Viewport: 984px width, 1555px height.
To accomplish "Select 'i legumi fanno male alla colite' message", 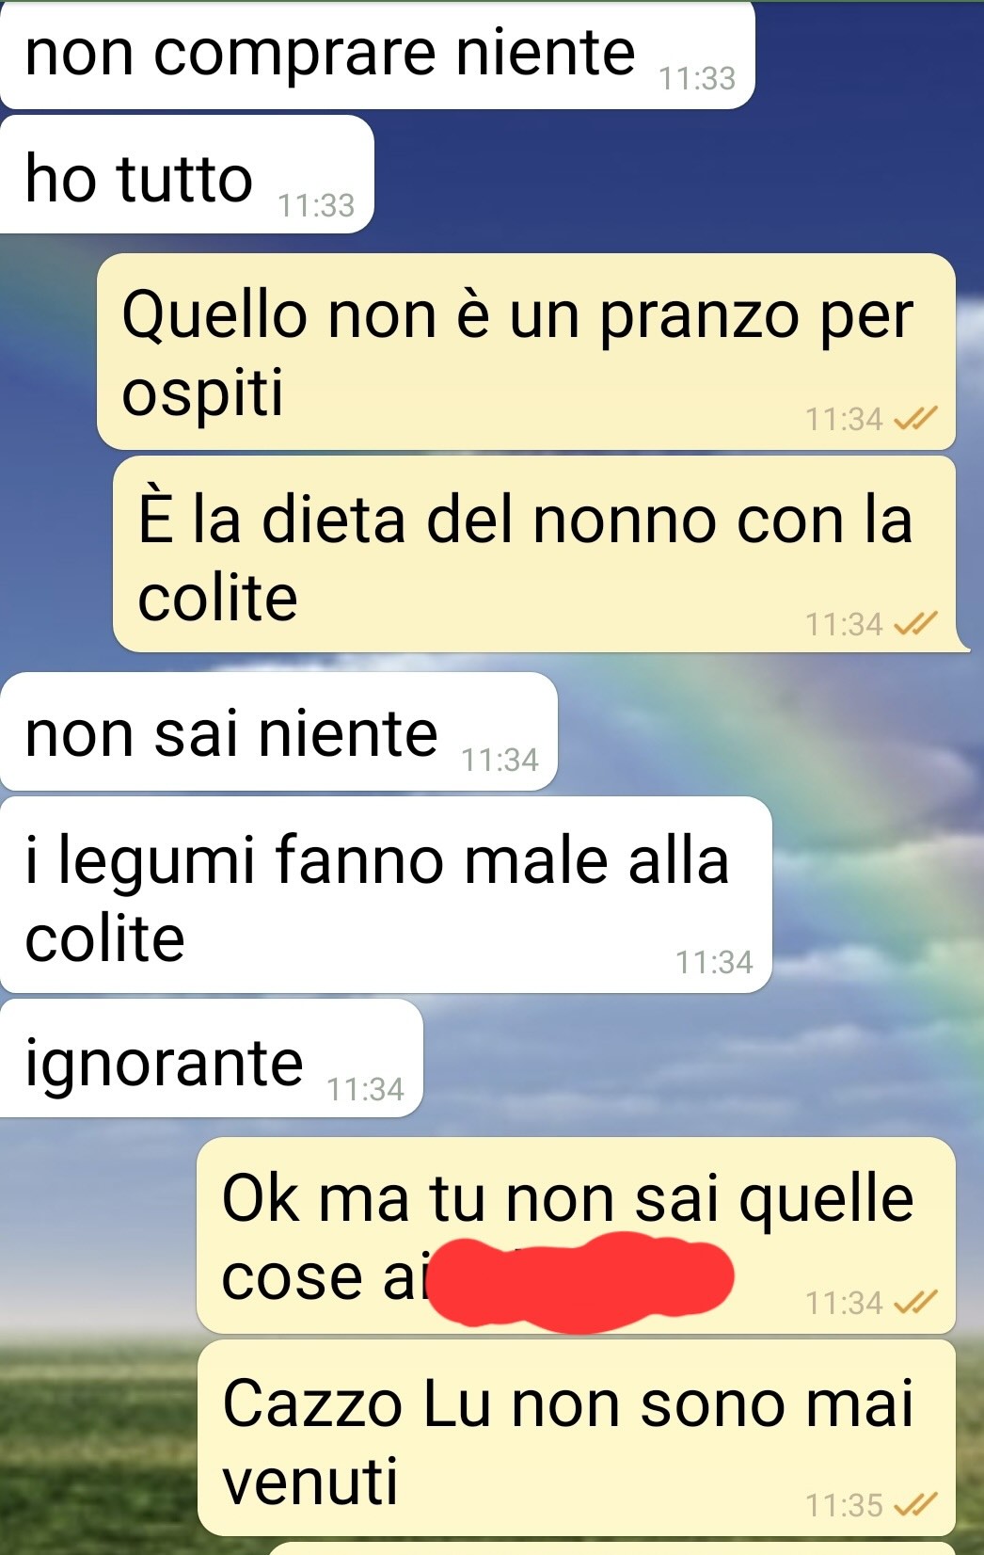I will pos(386,894).
